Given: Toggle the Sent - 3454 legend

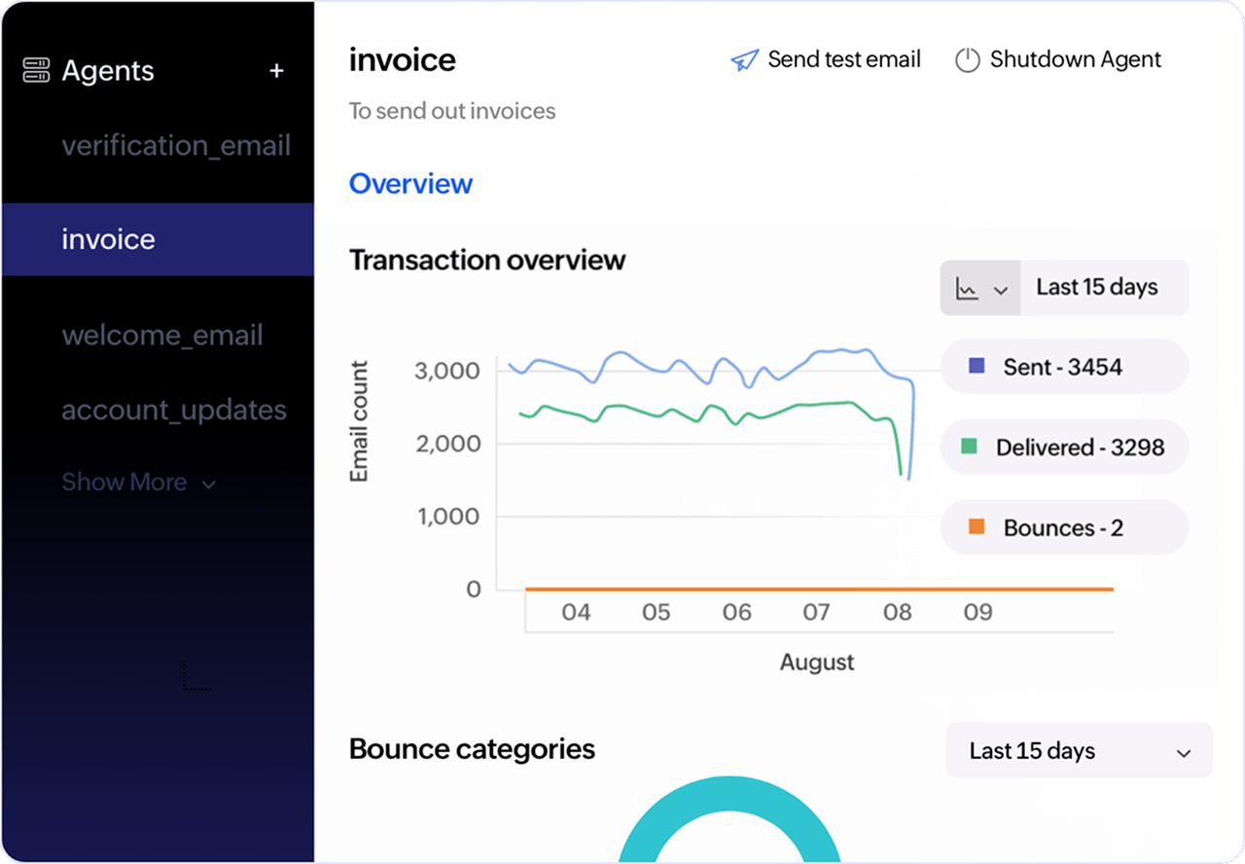Looking at the screenshot, I should pos(1064,367).
